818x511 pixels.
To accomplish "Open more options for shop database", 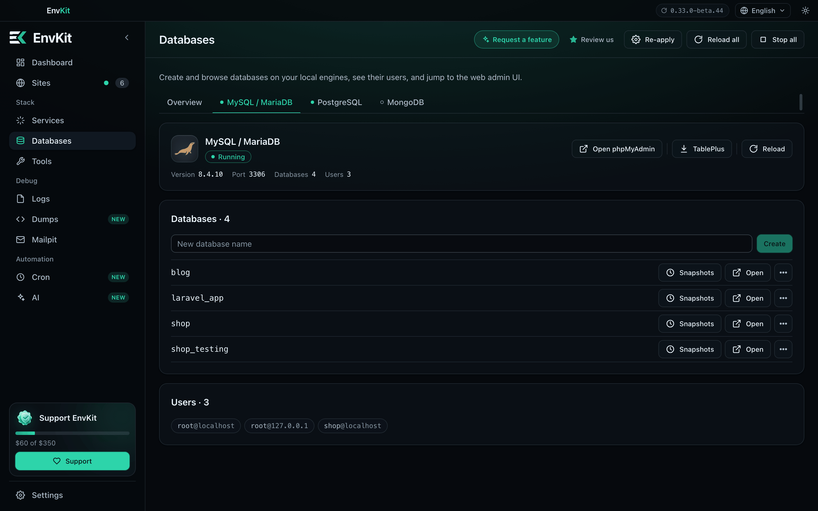I will coord(783,324).
